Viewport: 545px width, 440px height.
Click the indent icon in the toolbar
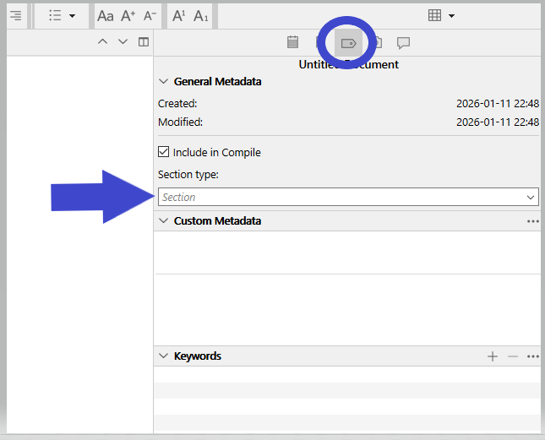click(15, 16)
